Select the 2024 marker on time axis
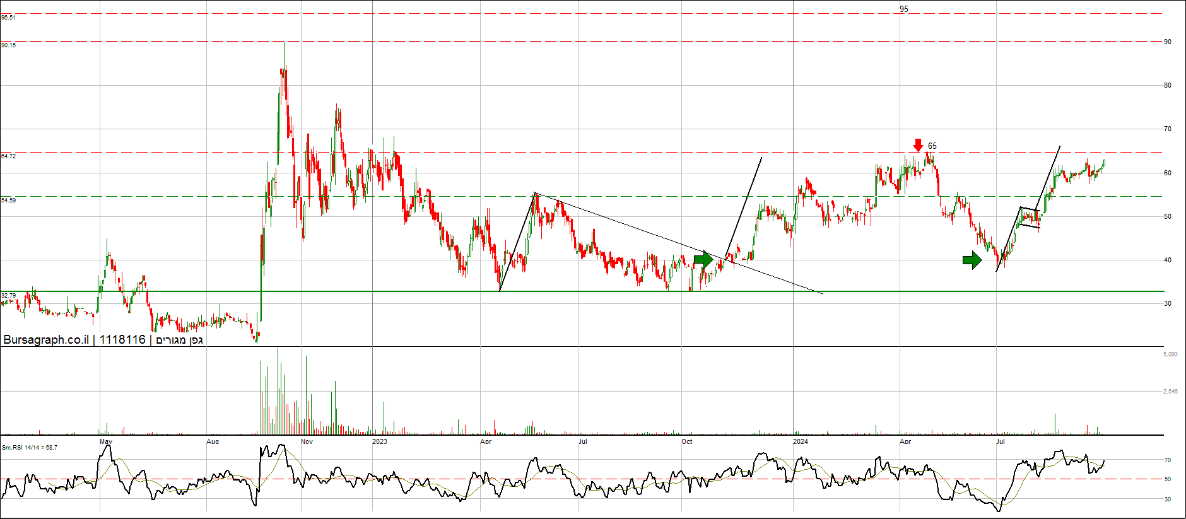Viewport: 1186px width, 519px height. 801,441
